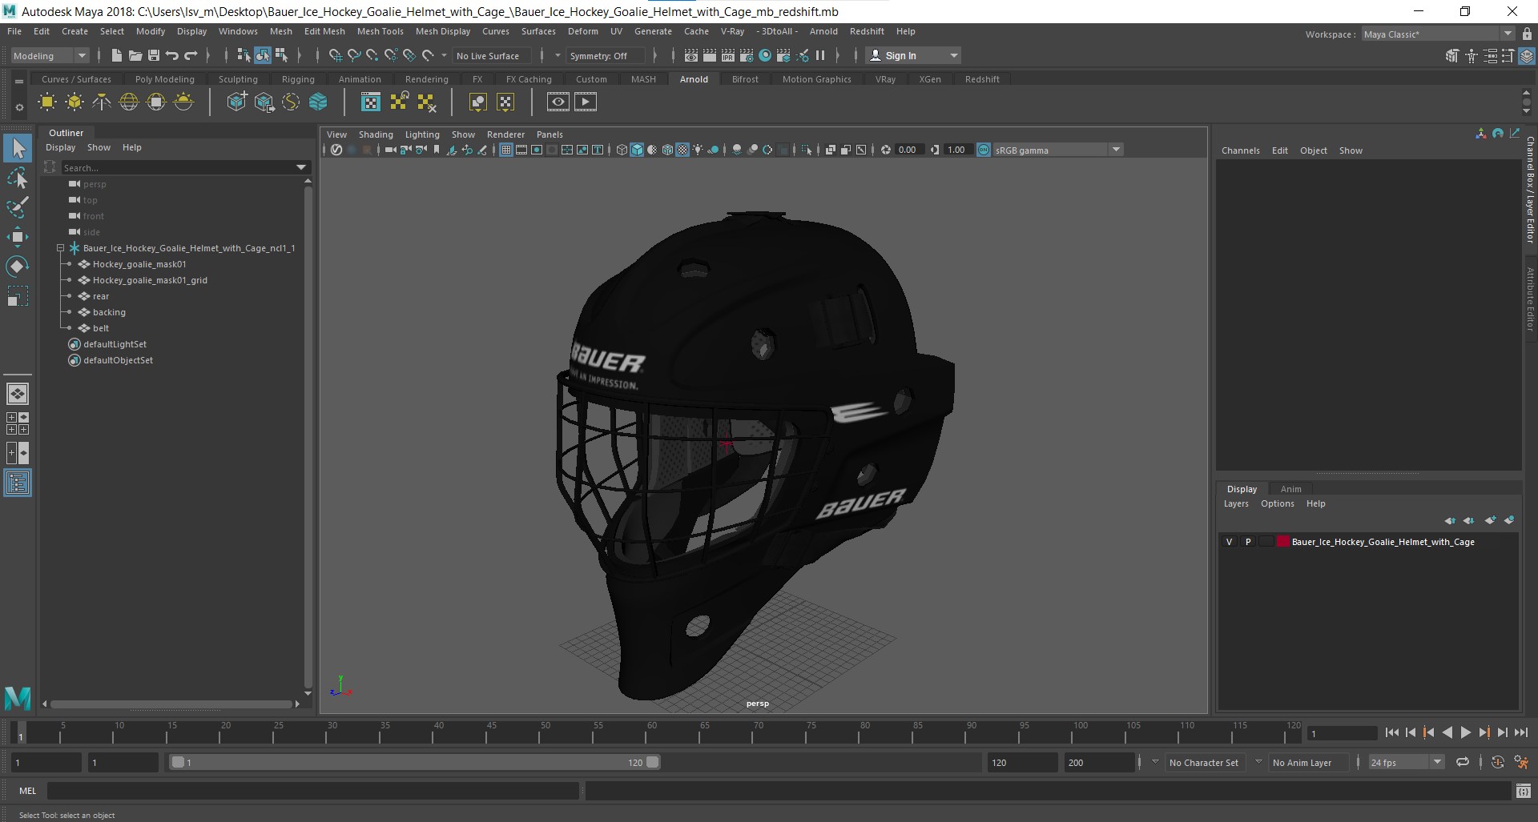The image size is (1538, 822).
Task: Toggle the Outliner layout button in the toolbox
Action: coord(18,483)
